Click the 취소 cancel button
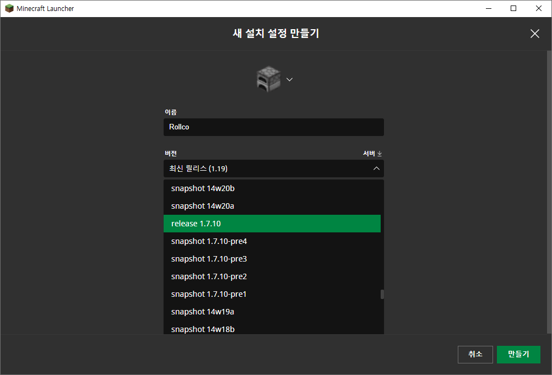The image size is (552, 375). [475, 354]
